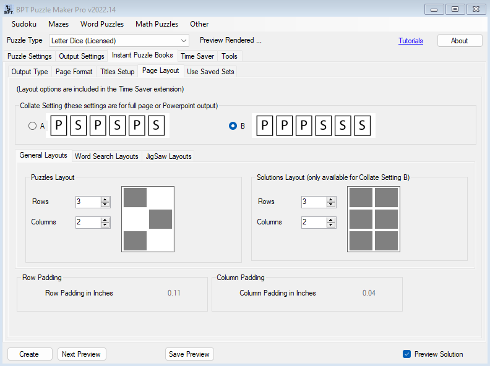This screenshot has height=366, width=490.
Task: Increase Solutions Layout Rows with up arrow
Action: pyautogui.click(x=331, y=199)
